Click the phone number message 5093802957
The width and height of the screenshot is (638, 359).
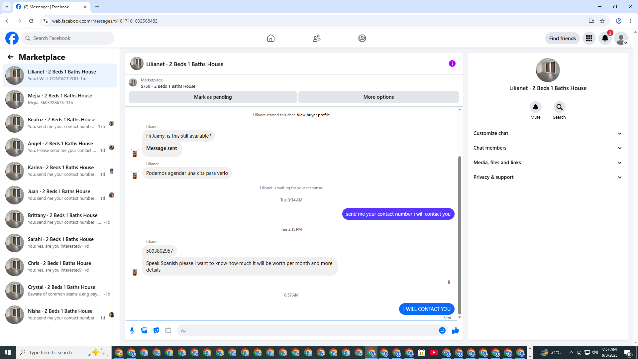[159, 251]
